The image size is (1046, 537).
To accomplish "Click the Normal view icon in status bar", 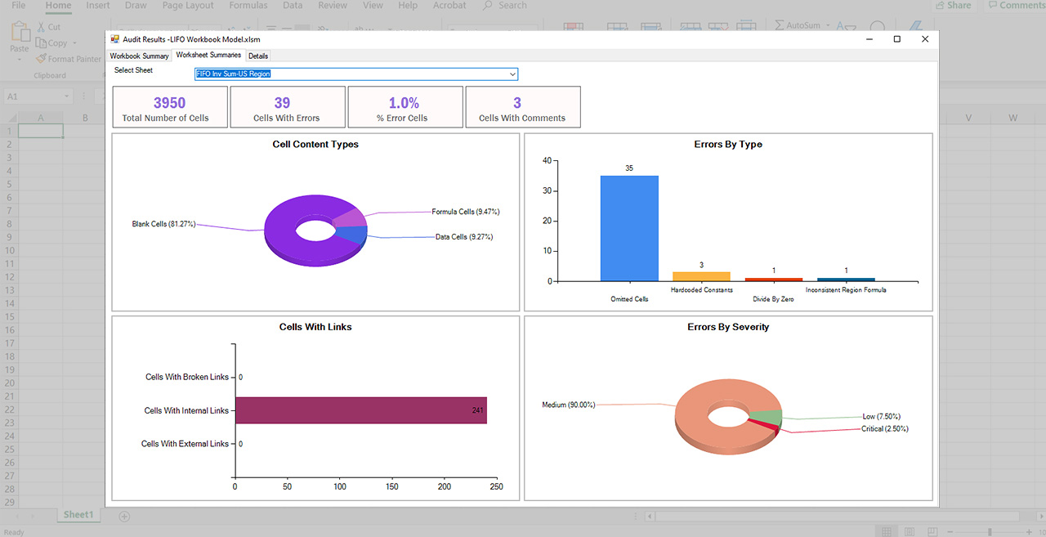I will point(886,532).
